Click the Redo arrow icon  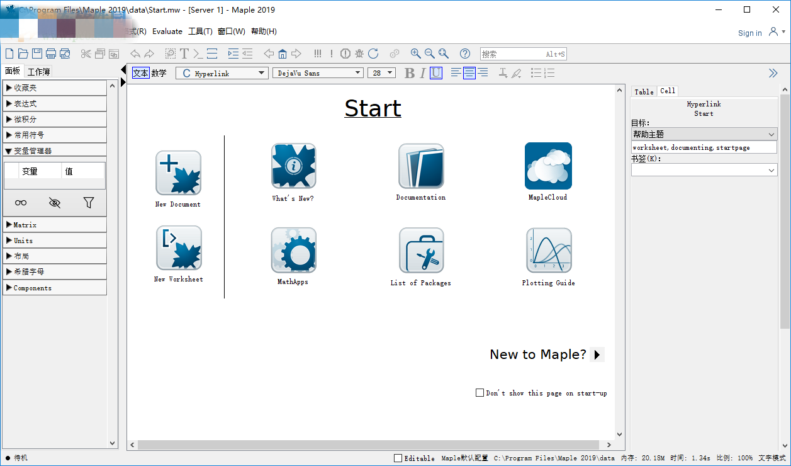click(149, 54)
